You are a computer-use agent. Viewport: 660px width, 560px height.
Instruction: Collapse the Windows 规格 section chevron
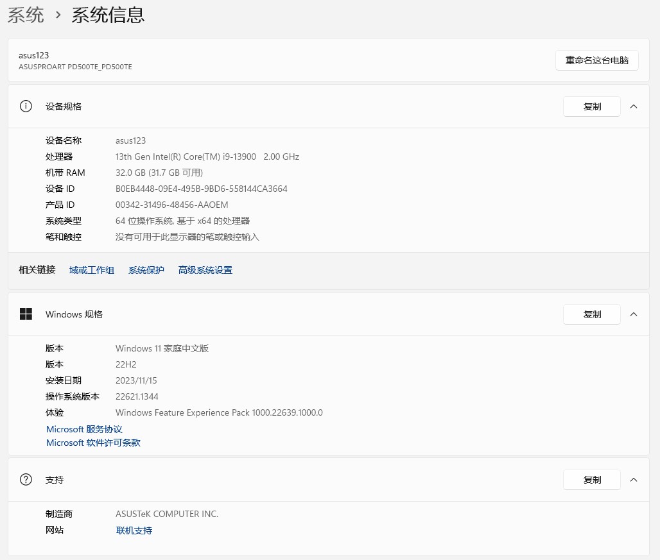(634, 314)
